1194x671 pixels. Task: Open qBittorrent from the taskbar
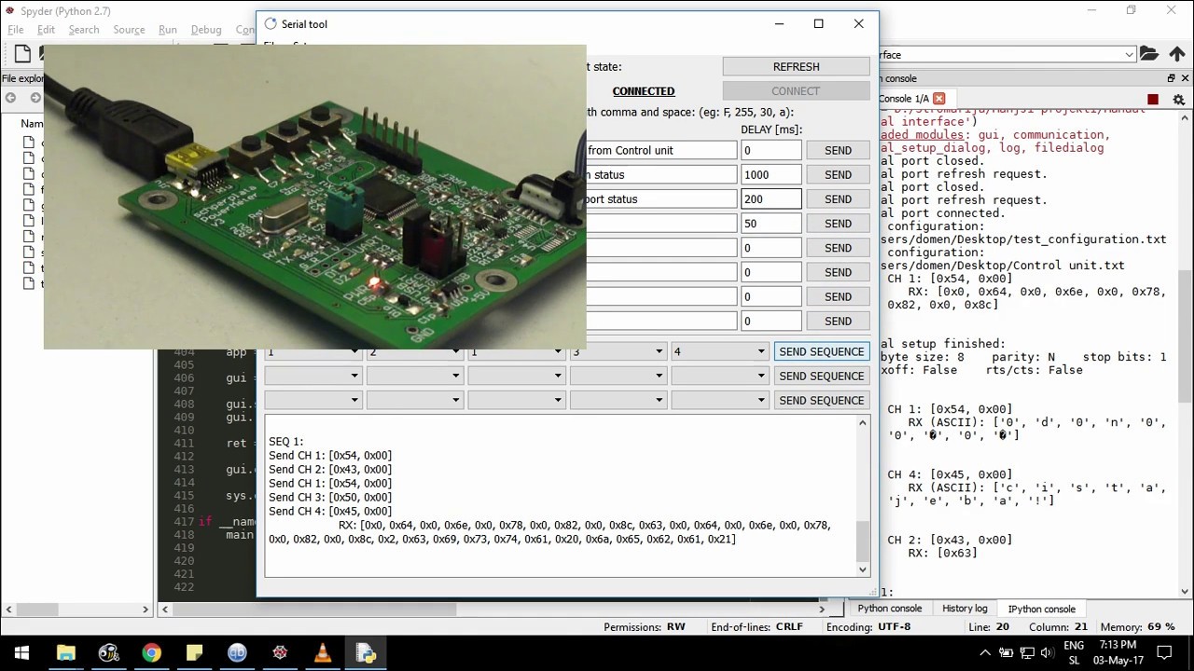coord(237,653)
